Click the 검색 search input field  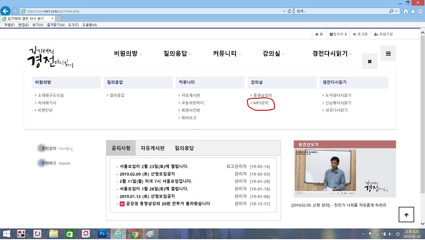(341, 11)
